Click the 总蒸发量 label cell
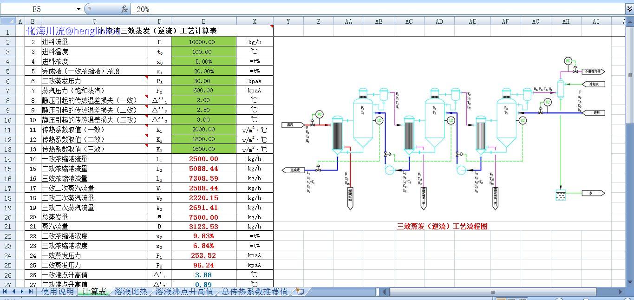This screenshot has height=300, width=634. pyautogui.click(x=94, y=217)
